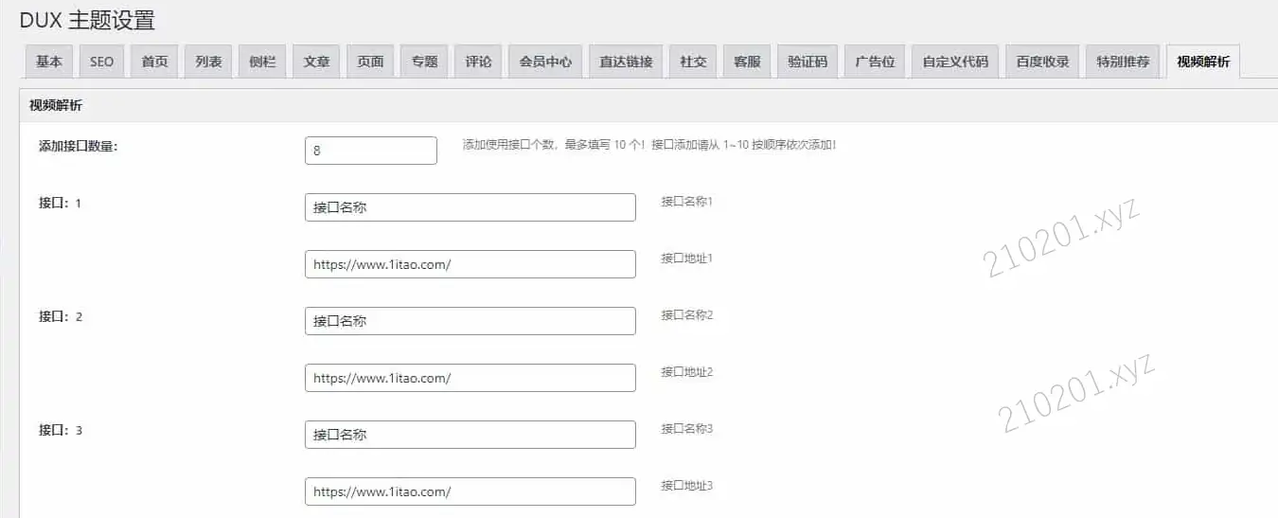Focus the 接口名称2 name input
The width and height of the screenshot is (1278, 518).
(470, 321)
